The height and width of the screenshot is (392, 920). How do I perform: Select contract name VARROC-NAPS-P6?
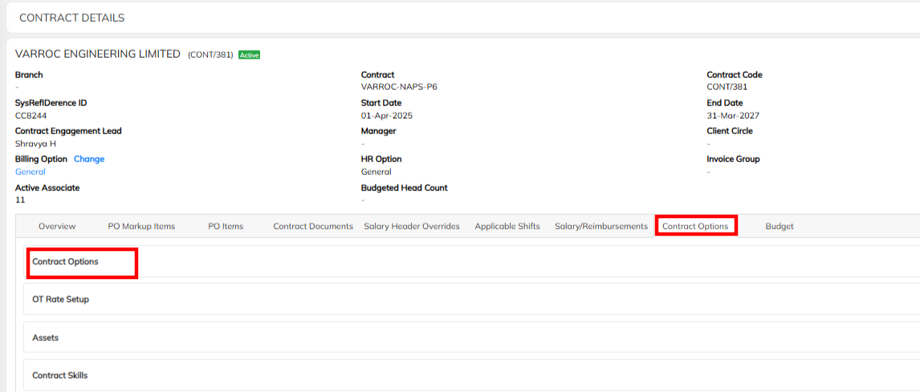(x=399, y=87)
